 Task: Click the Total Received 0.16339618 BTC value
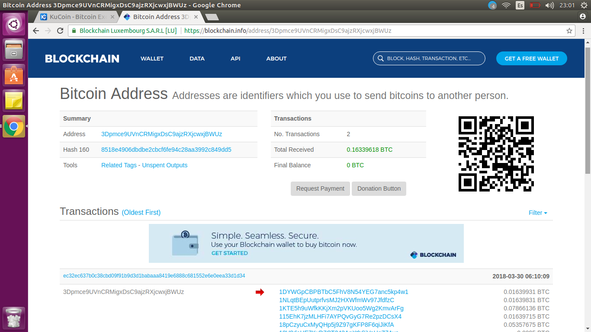(x=369, y=150)
